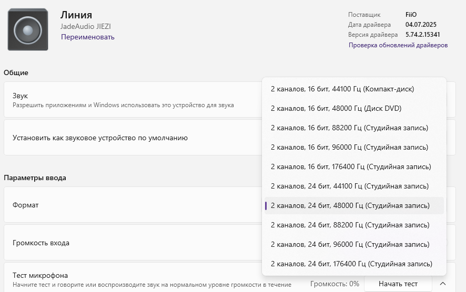Click Установить как звуковое устройство по умолчанию row
466x292 pixels.
(x=131, y=138)
